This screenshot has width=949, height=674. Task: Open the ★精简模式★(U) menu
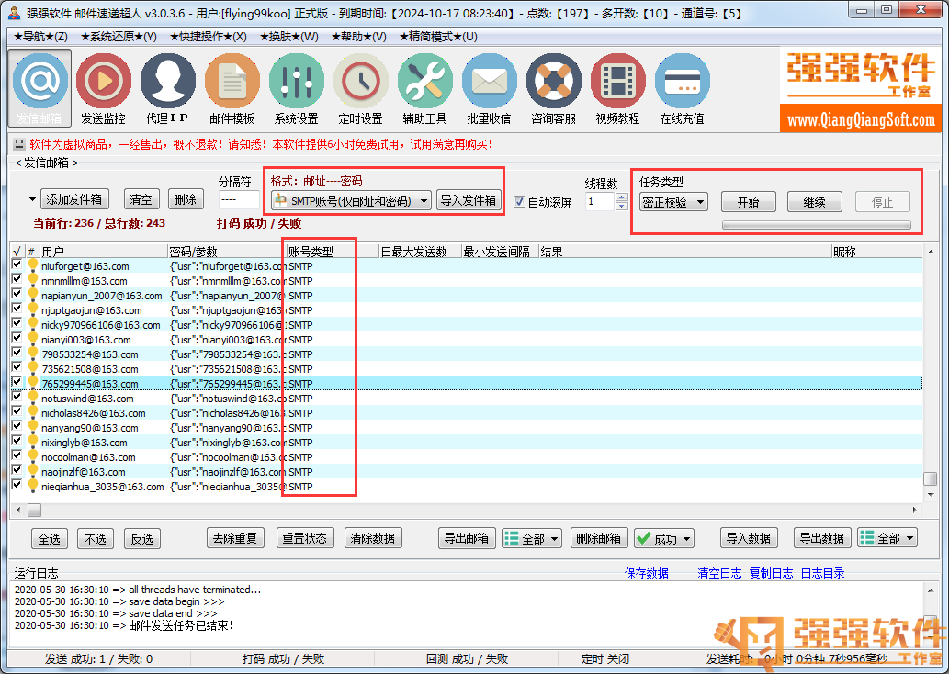439,37
